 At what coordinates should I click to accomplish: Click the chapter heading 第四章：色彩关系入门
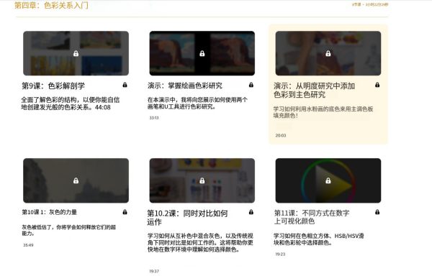(51, 5)
